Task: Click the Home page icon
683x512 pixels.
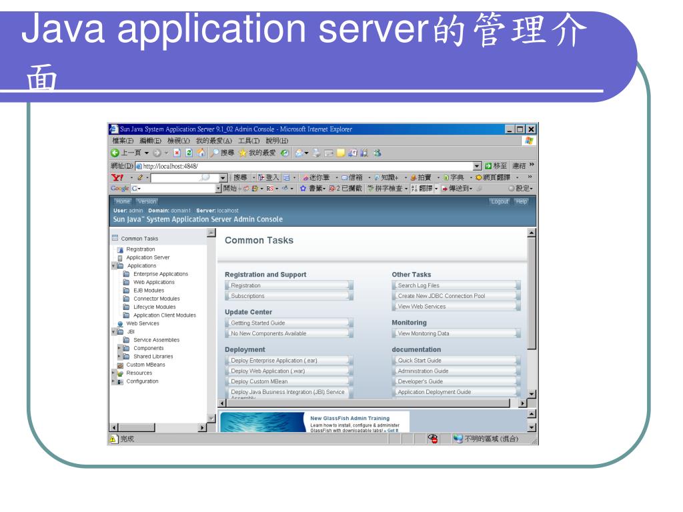Action: 201,153
